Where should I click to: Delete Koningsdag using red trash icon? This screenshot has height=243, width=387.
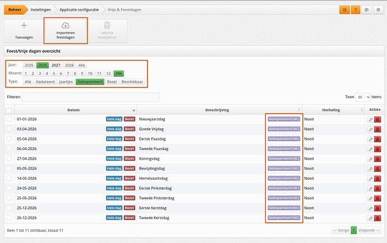[x=377, y=158]
